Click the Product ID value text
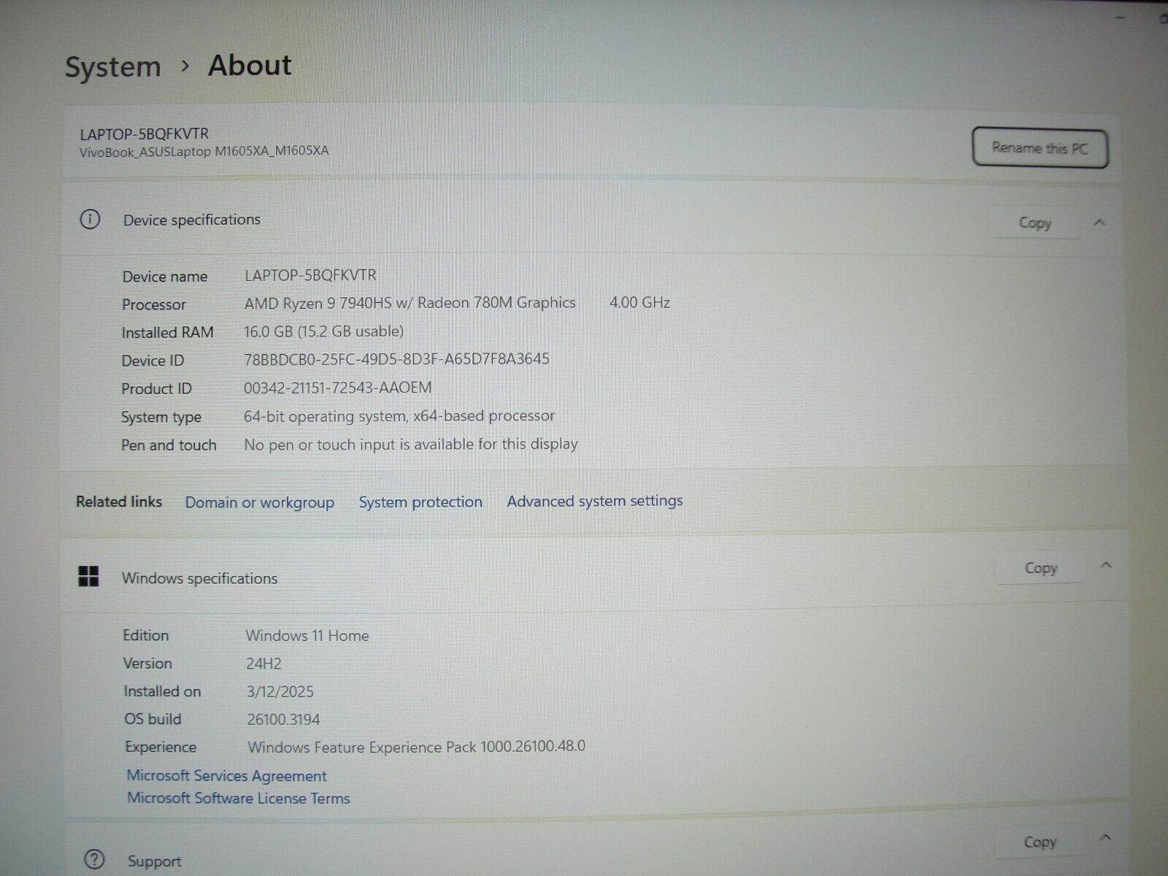Viewport: 1168px width, 876px height. click(x=337, y=388)
